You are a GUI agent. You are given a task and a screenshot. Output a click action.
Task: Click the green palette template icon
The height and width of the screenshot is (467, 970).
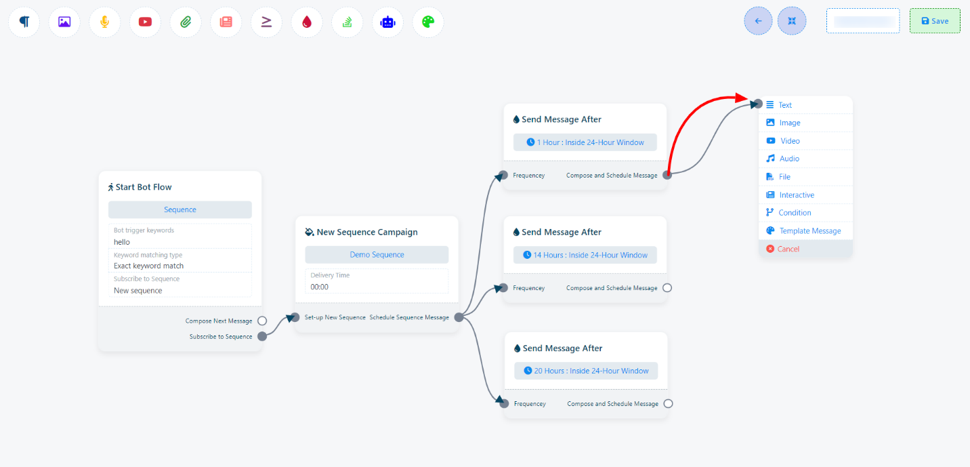(x=427, y=22)
